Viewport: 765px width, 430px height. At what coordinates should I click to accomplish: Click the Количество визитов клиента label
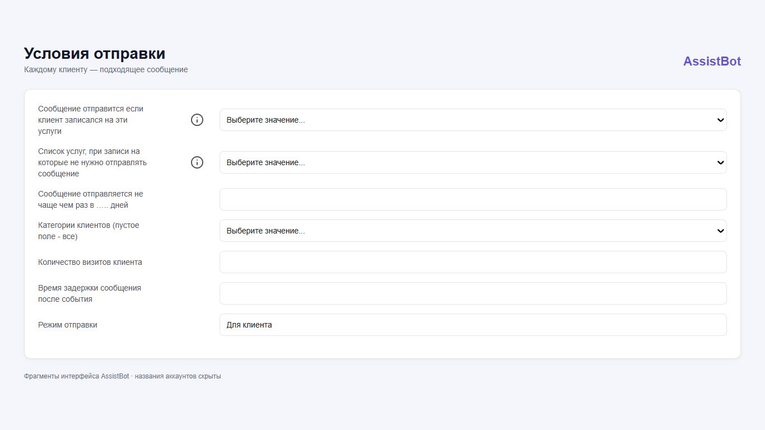click(90, 262)
